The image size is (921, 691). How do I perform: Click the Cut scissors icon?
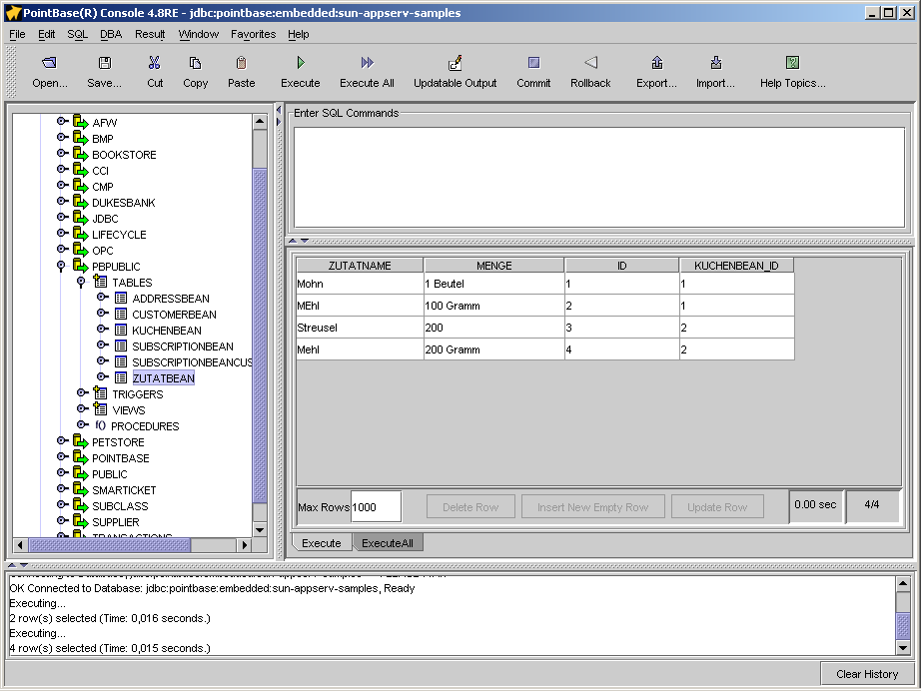[155, 62]
